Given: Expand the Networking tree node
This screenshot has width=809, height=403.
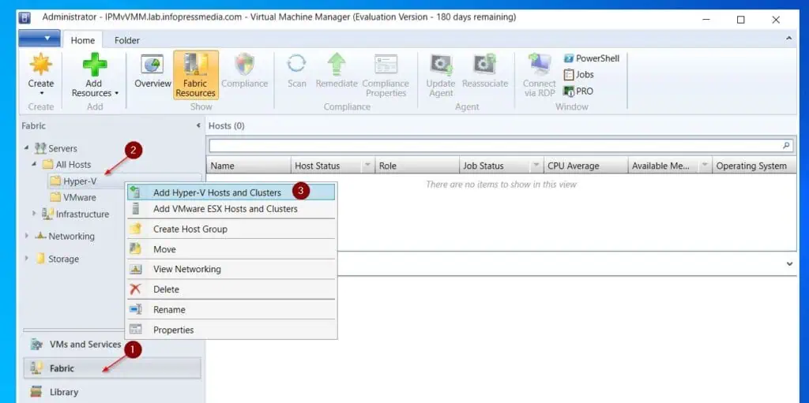Looking at the screenshot, I should 26,236.
